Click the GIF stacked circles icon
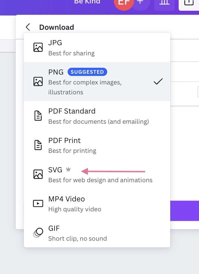199x274 pixels. 38,233
